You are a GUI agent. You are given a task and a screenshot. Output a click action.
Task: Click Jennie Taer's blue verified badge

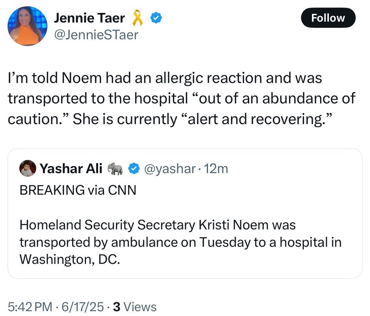155,18
